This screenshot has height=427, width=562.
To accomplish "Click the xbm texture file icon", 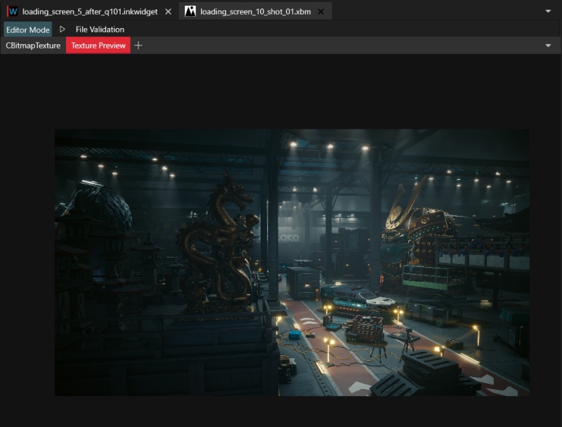I will [190, 11].
